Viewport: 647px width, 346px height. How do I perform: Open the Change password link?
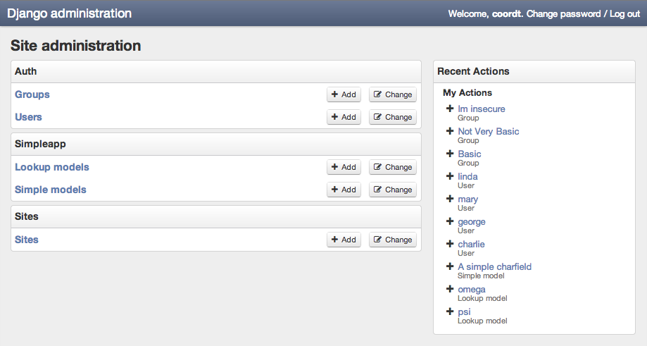(x=563, y=13)
